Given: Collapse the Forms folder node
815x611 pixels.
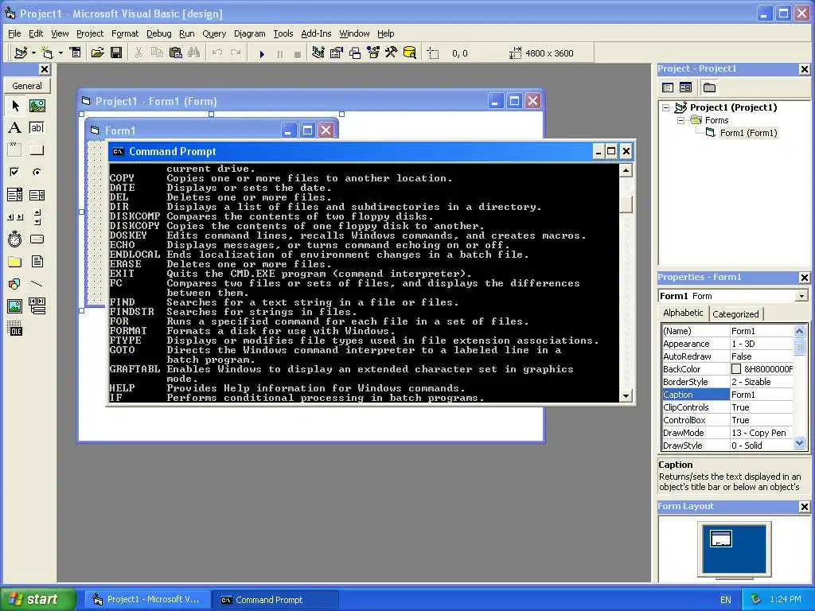Looking at the screenshot, I should coord(680,121).
